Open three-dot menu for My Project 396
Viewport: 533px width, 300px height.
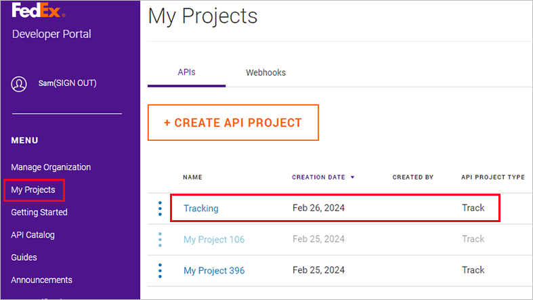click(160, 270)
